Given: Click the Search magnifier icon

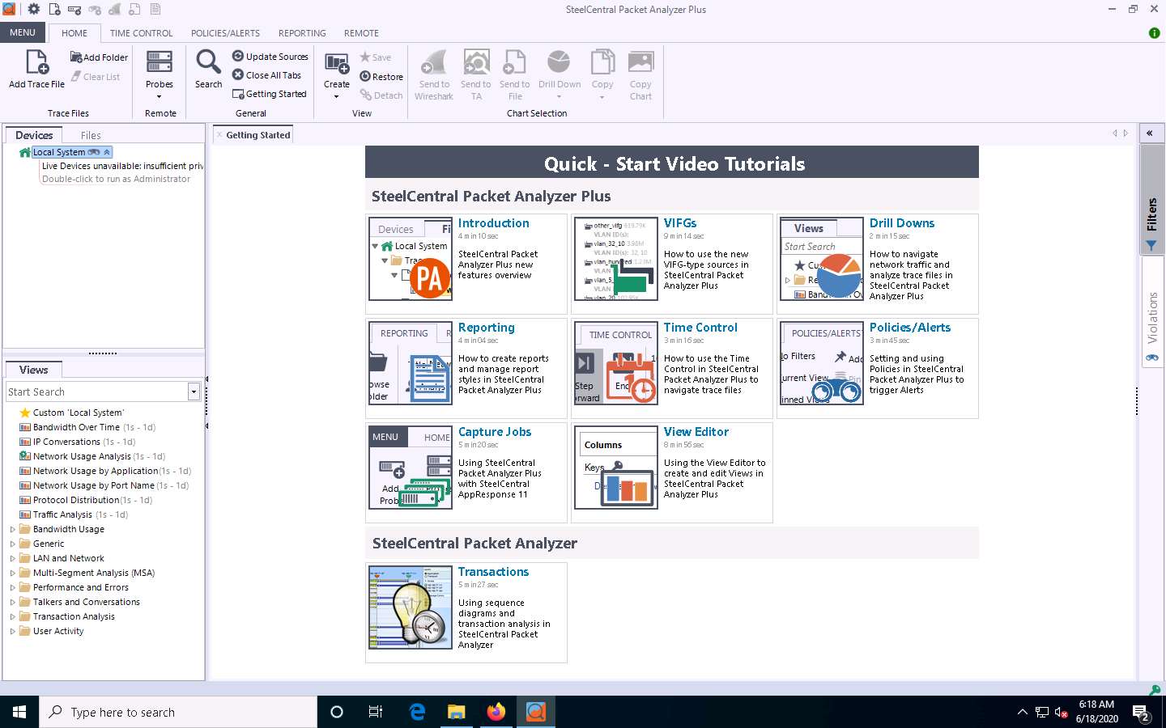Looking at the screenshot, I should pos(208,62).
